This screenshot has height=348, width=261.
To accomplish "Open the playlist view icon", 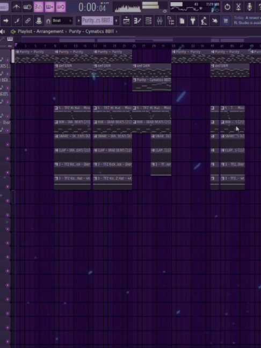I will point(126,20).
